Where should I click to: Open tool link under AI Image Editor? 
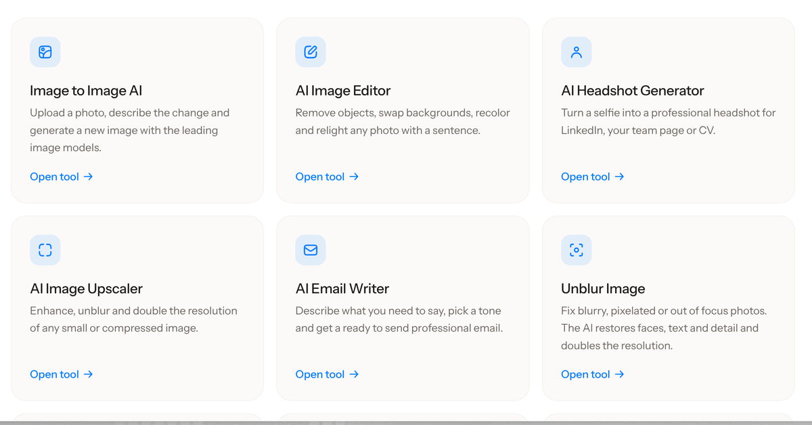click(327, 177)
